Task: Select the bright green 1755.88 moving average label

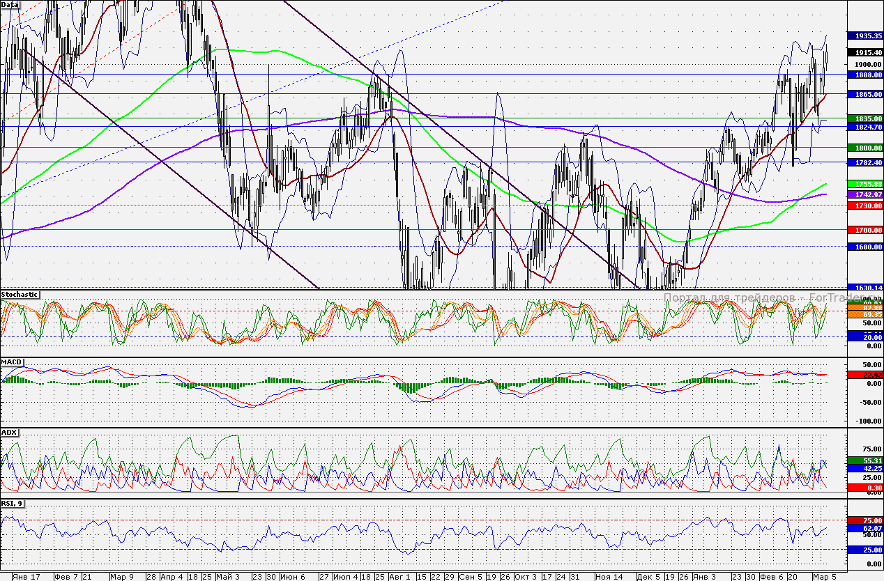Action: pyautogui.click(x=864, y=183)
